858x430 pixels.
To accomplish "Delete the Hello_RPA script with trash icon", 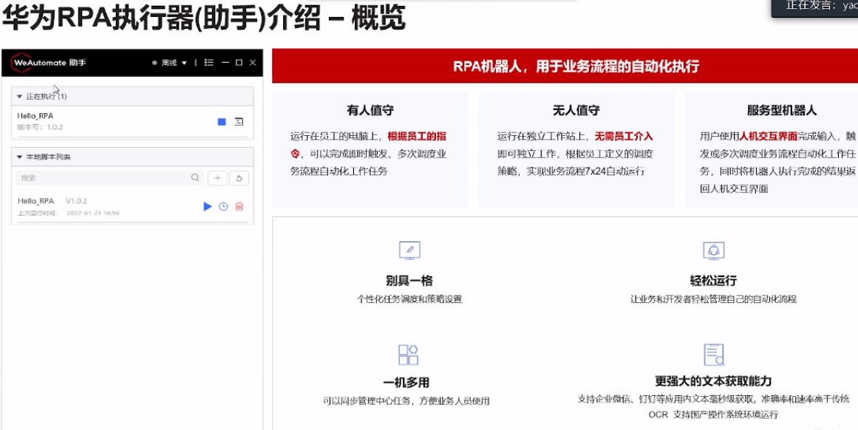I will 239,206.
